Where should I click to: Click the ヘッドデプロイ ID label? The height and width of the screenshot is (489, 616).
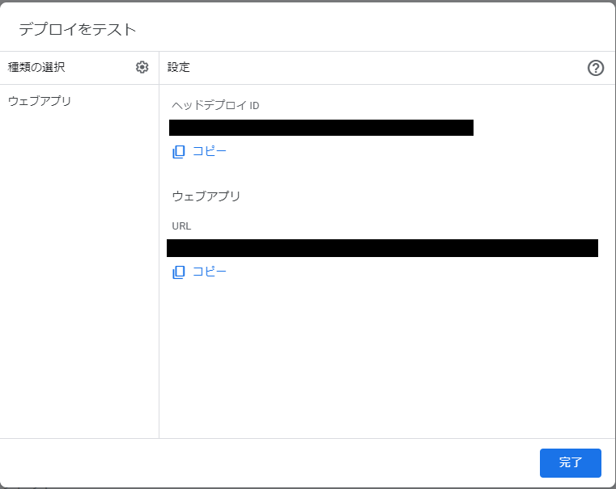point(215,106)
